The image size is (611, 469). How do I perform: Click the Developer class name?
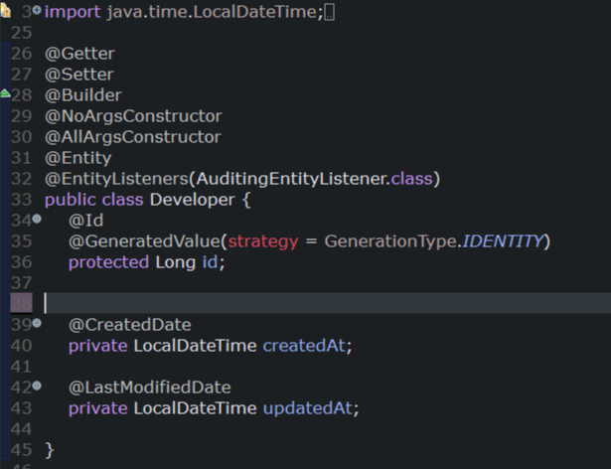(x=192, y=200)
